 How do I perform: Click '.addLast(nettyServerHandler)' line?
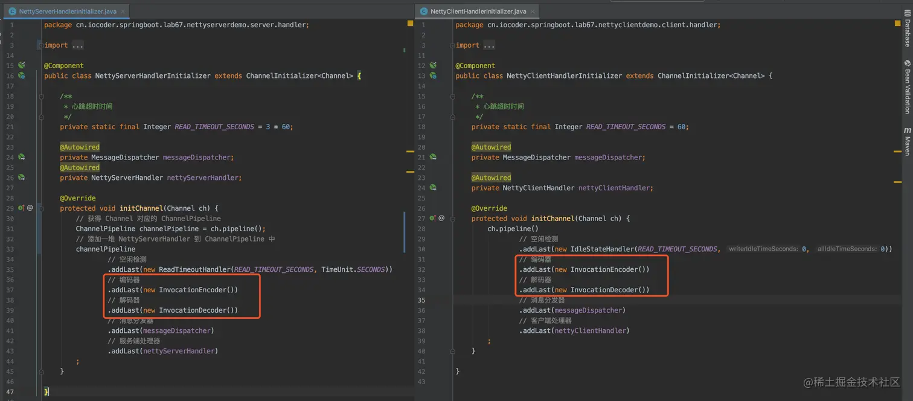click(x=162, y=351)
